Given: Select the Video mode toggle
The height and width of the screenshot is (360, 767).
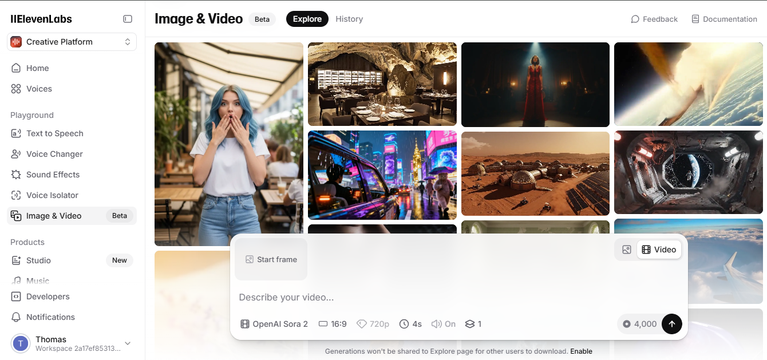Looking at the screenshot, I should (659, 250).
